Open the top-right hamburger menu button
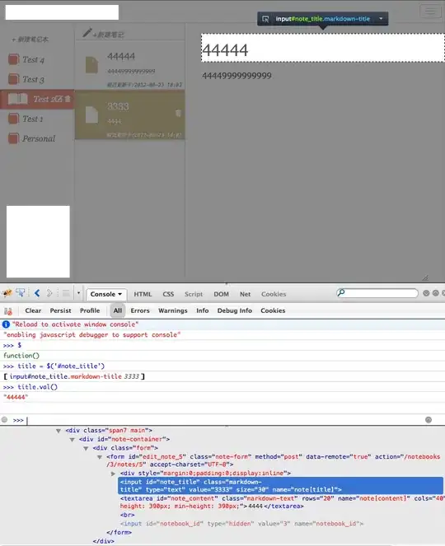 click(430, 12)
